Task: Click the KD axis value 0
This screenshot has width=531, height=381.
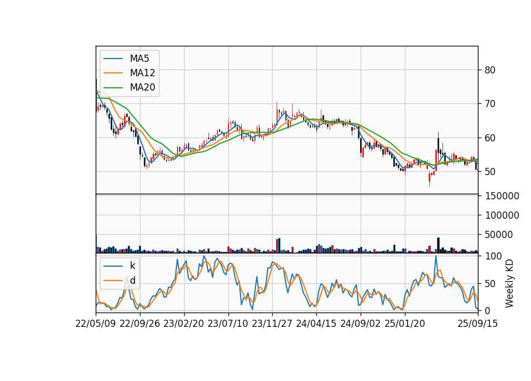Action: pos(488,311)
